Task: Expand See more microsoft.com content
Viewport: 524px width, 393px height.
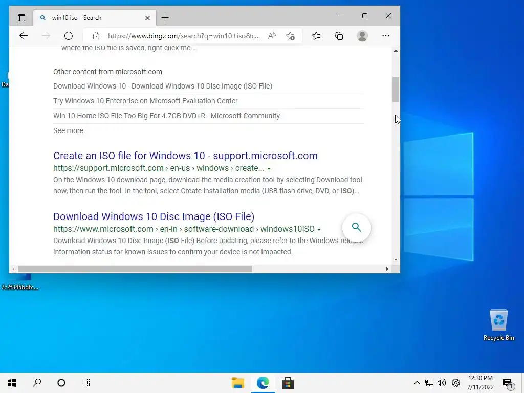Action: pyautogui.click(x=68, y=130)
